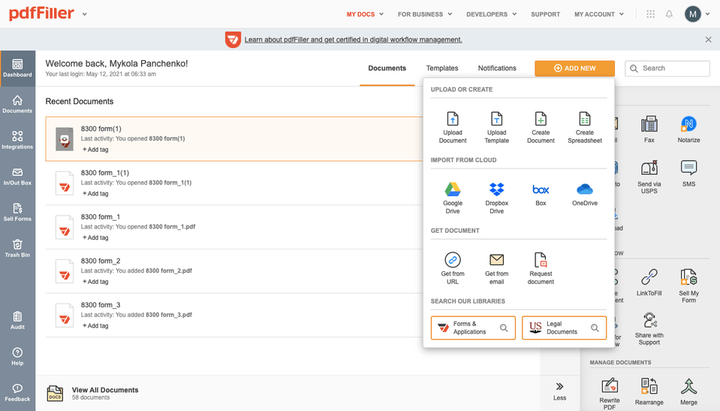Image resolution: width=720 pixels, height=411 pixels.
Task: Add tag to 8300 form_2
Action: click(95, 282)
